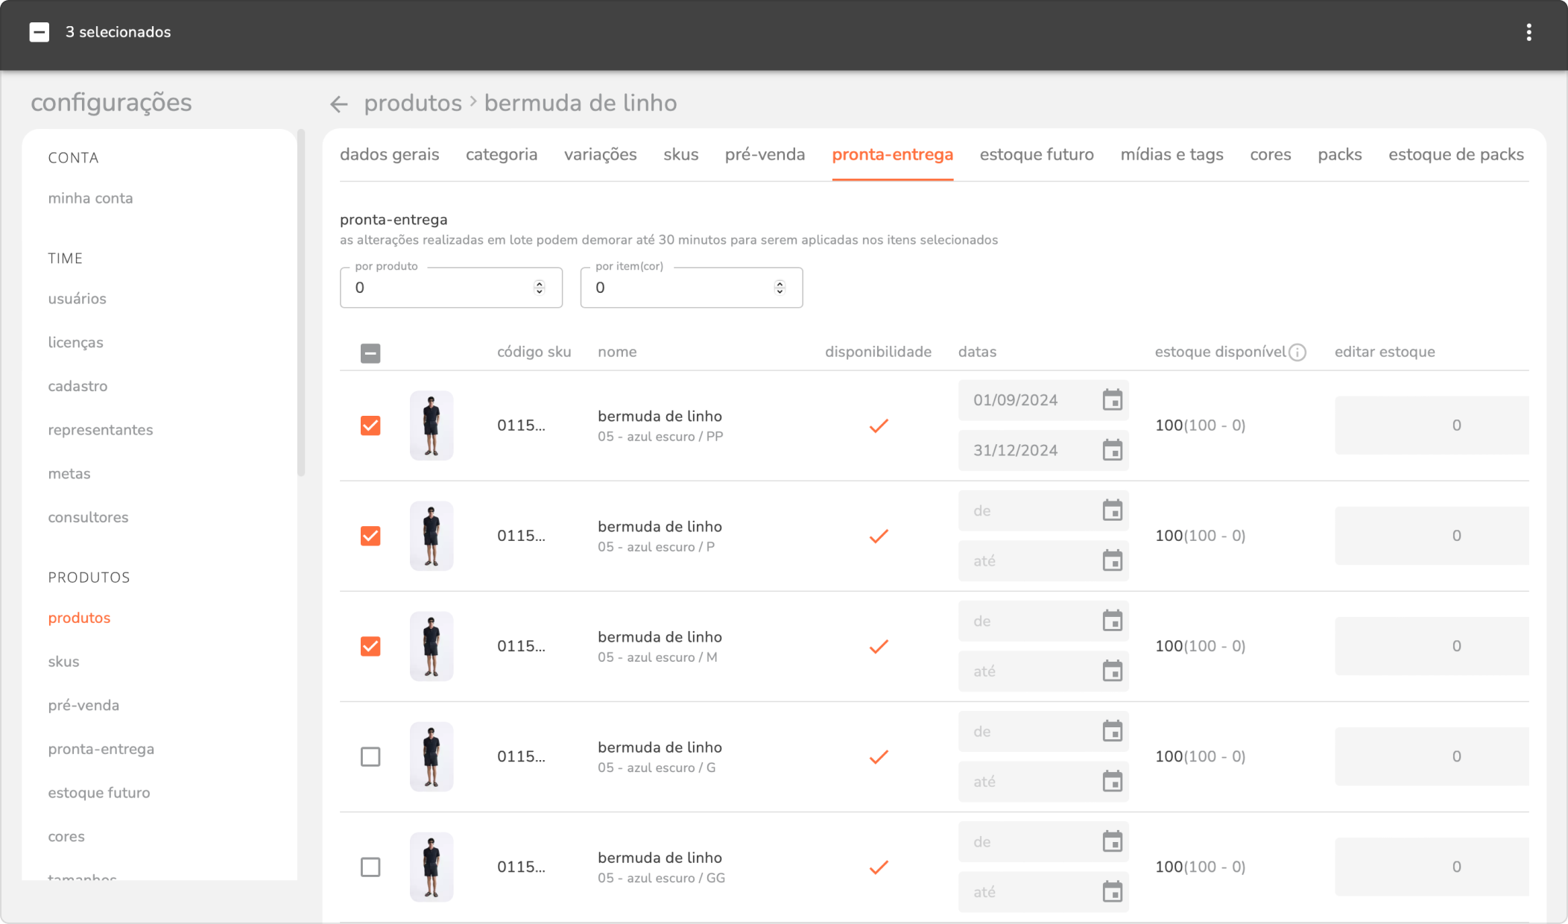Click the produtos breadcrumb link
Image resolution: width=1568 pixels, height=924 pixels.
(x=413, y=103)
